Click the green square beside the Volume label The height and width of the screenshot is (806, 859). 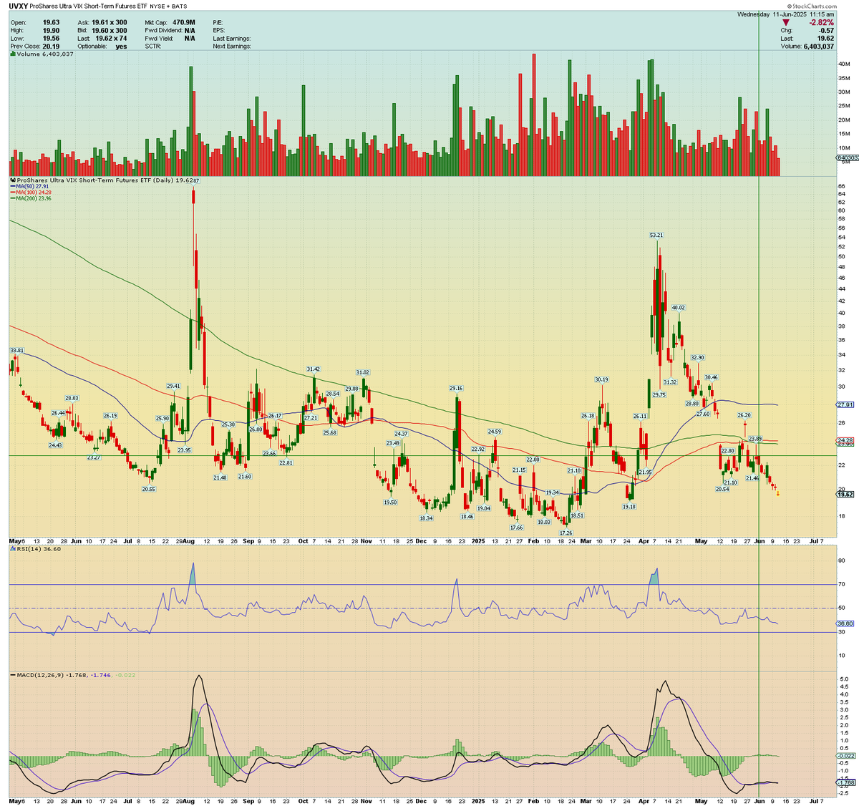[x=11, y=54]
